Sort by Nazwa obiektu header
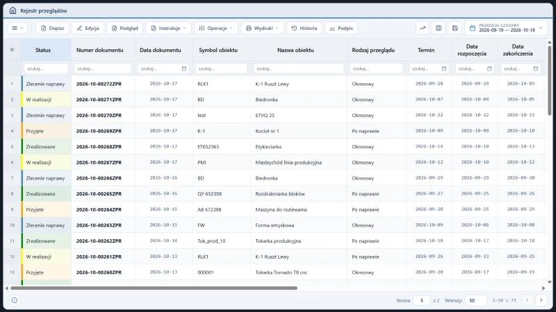Viewport: 556px width, 312px height. coord(295,50)
